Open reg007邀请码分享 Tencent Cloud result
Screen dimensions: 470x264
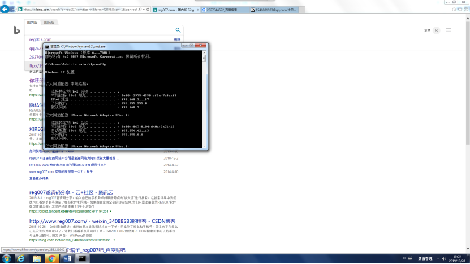pyautogui.click(x=71, y=192)
